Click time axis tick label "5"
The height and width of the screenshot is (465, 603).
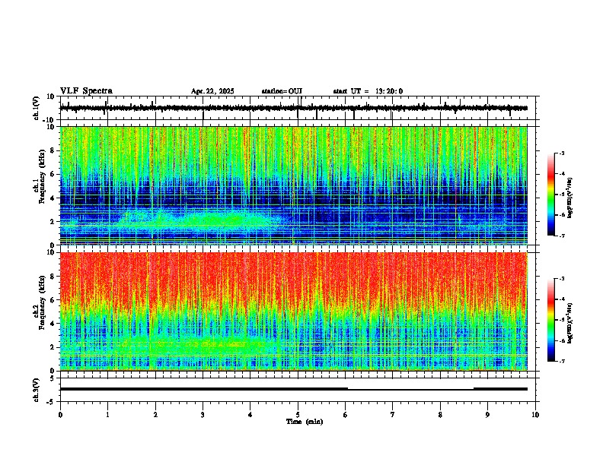[x=298, y=415]
